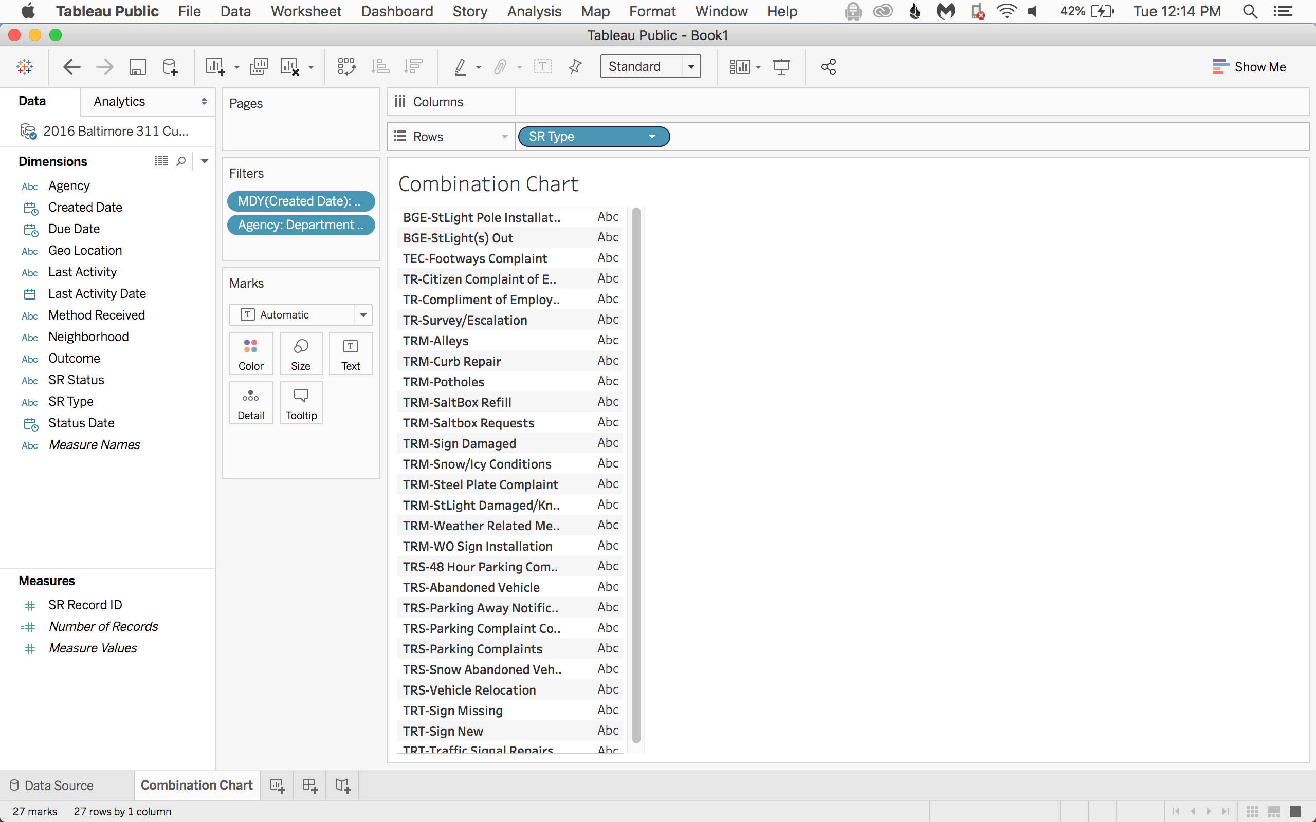Switch to the Data Source tab
Viewport: 1316px width, 822px height.
tap(52, 786)
